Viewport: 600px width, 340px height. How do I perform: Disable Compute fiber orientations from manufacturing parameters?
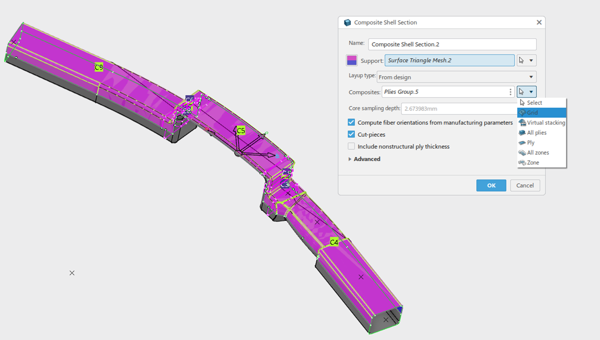point(351,122)
